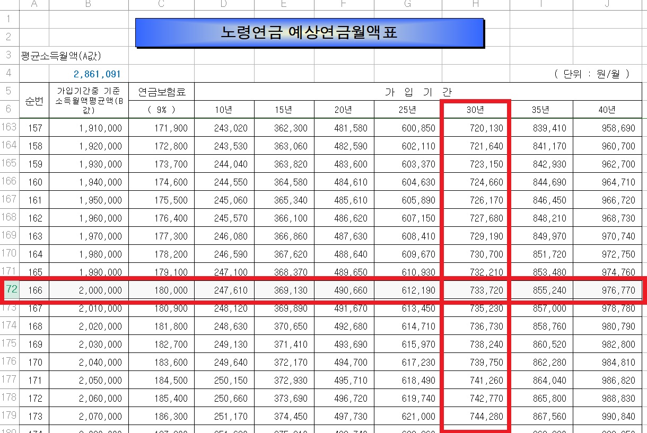
Task: Select cell 177,300 in row 163
Action: [x=161, y=236]
